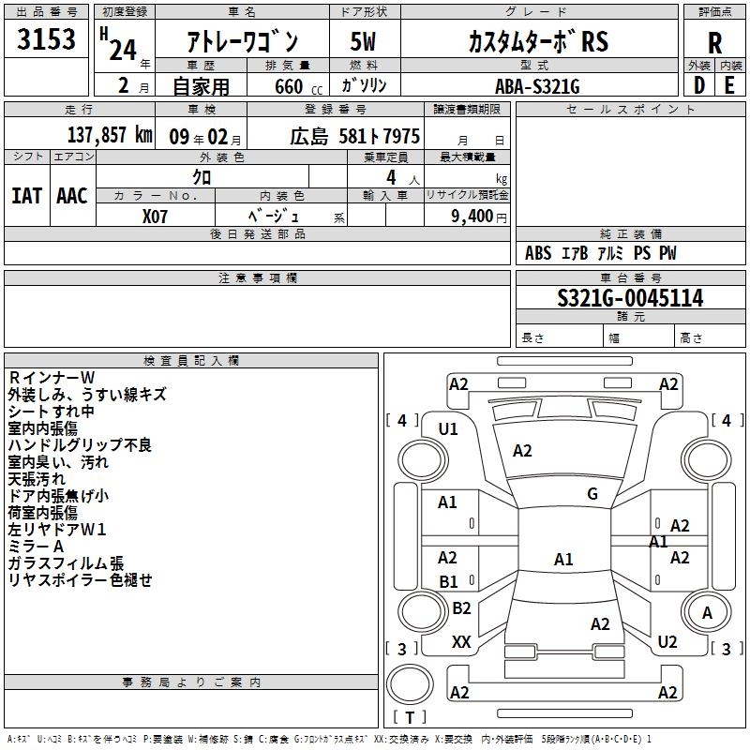Click the recycle deposit 9,400円
This screenshot has width=750, height=750.
click(x=479, y=217)
